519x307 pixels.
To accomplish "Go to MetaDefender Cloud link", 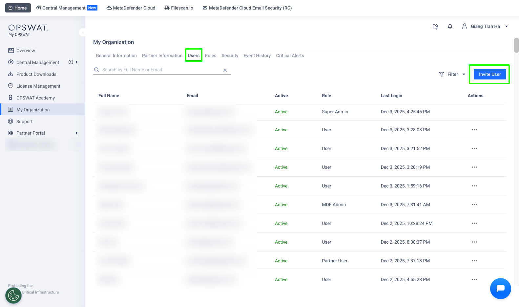I will pyautogui.click(x=131, y=8).
